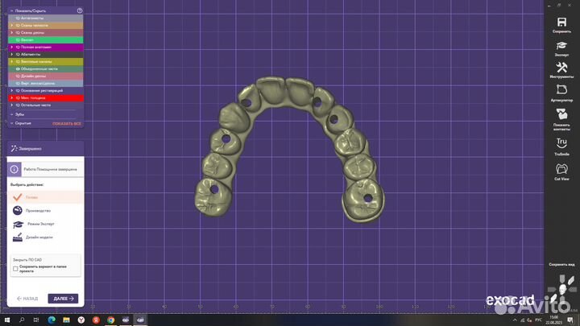Expand the Зубы section
Screen dimensions: 580x326
point(12,114)
